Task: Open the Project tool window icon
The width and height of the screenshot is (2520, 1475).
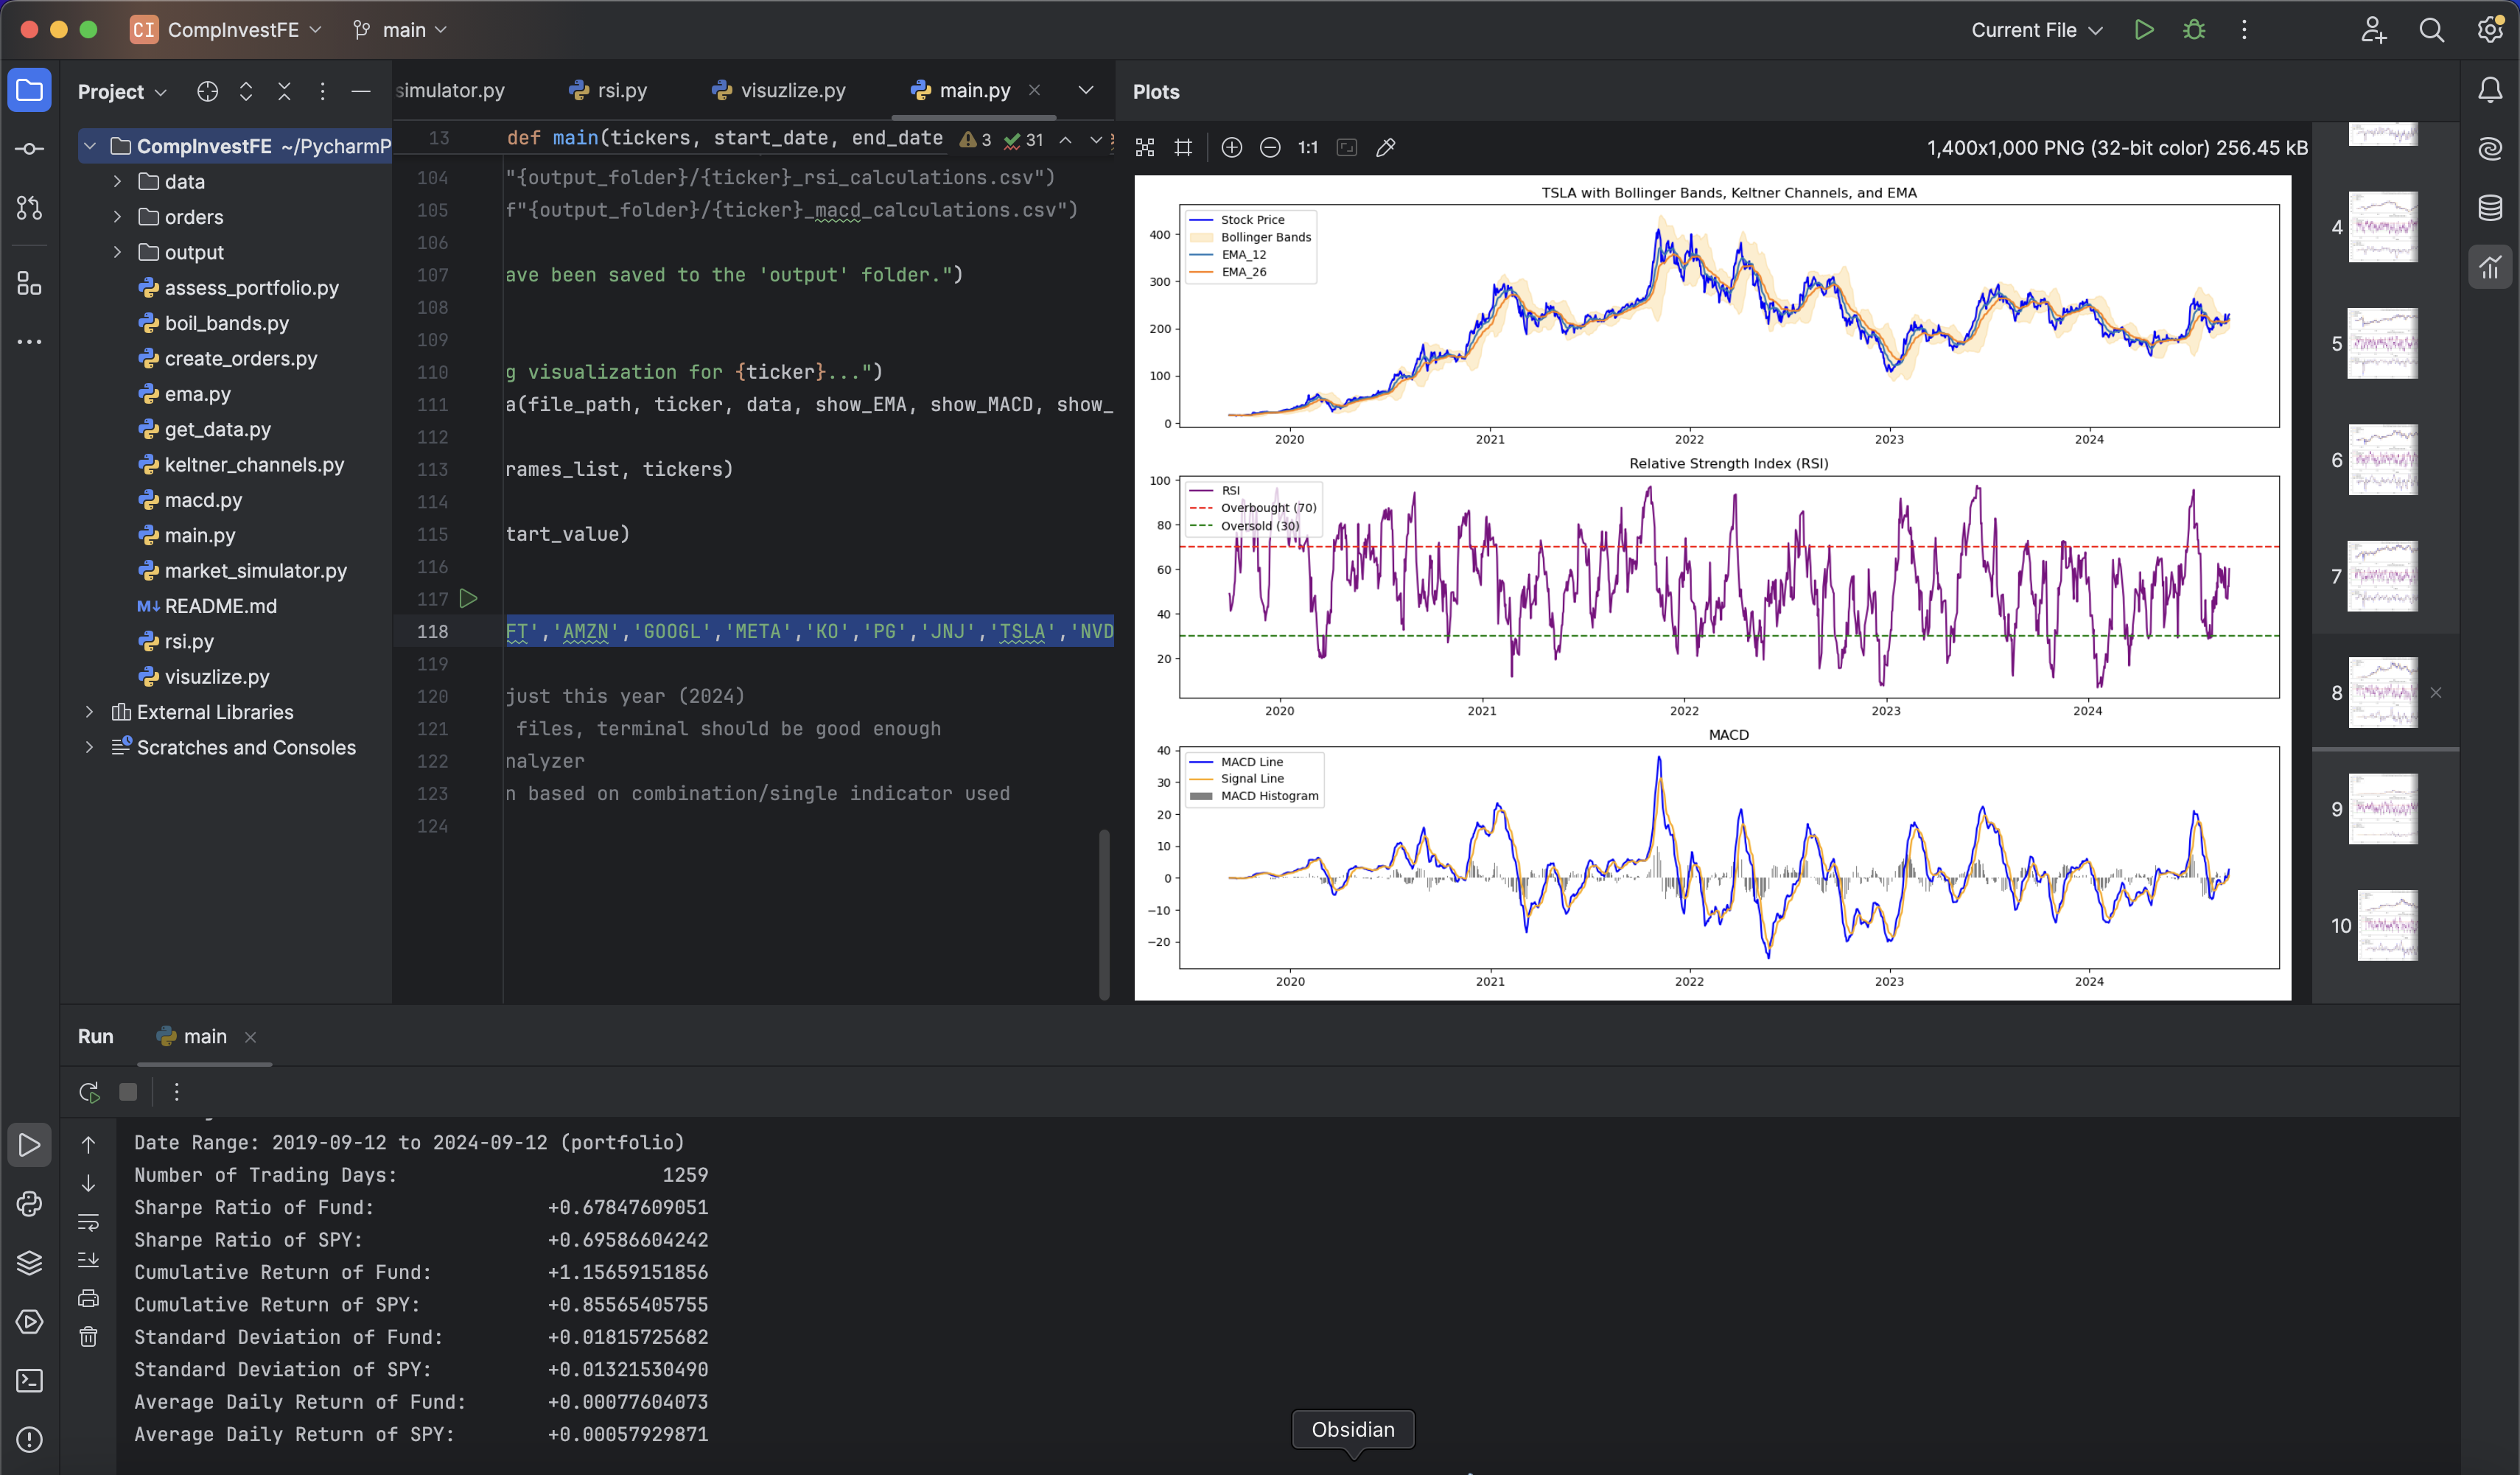Action: 29,90
